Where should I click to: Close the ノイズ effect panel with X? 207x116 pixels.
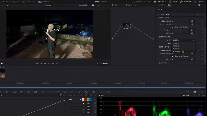(x=202, y=10)
